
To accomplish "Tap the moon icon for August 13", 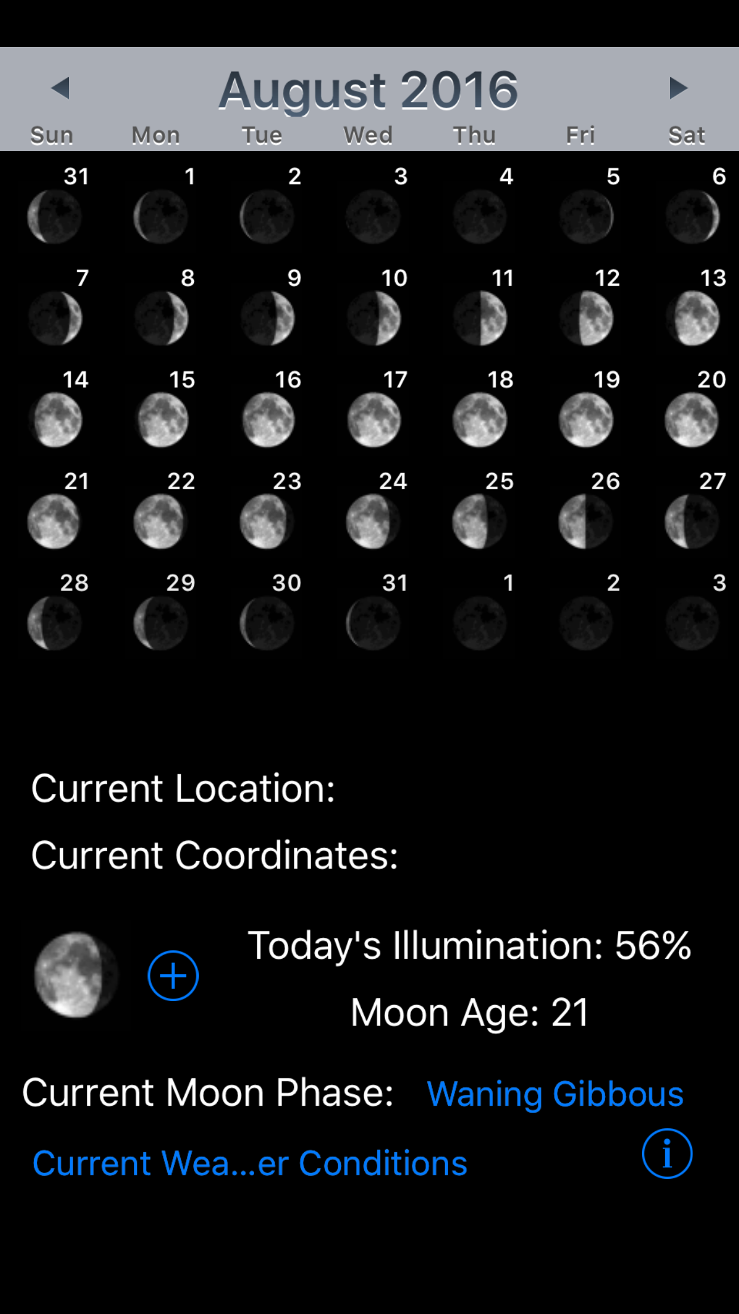I will tap(692, 319).
